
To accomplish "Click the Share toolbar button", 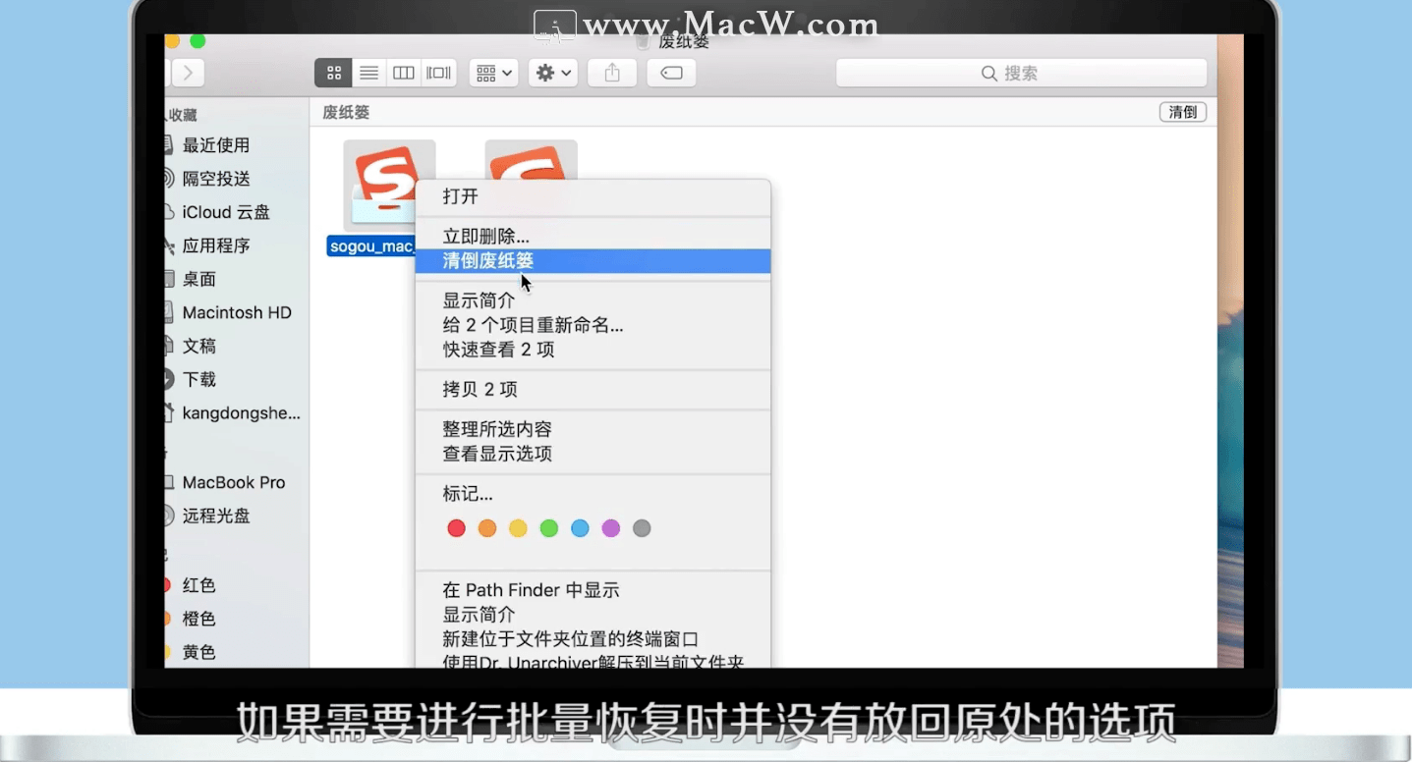I will point(612,73).
